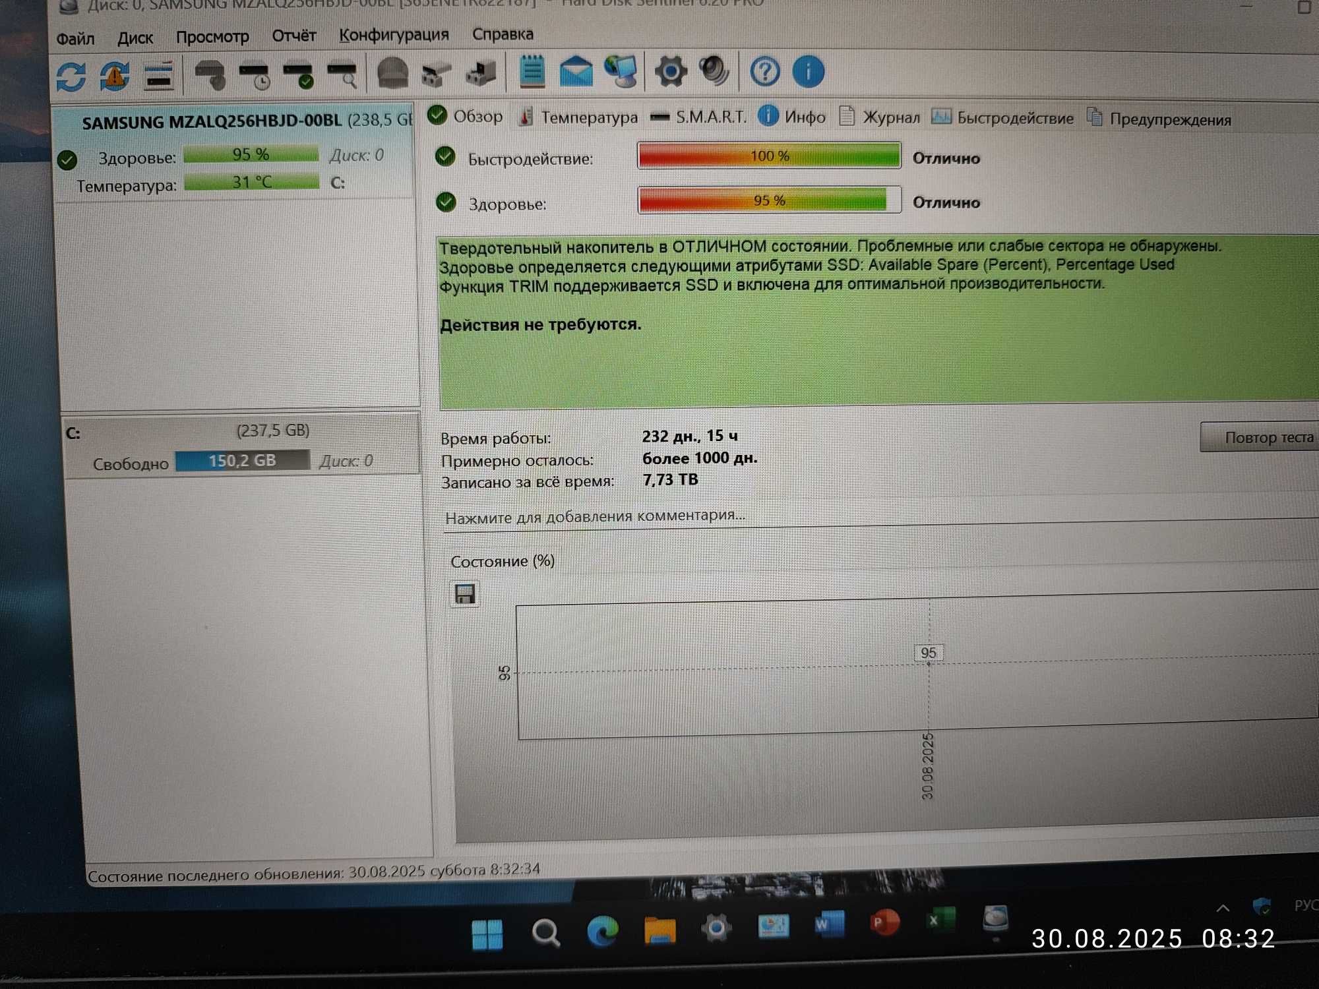Select the C: partition (237,5 GB) entry
Viewport: 1319px width, 989px height.
point(241,445)
